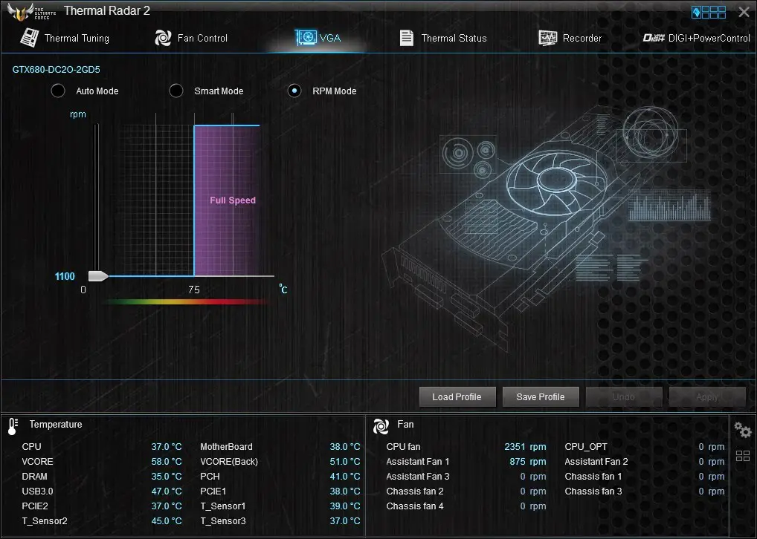Click the Thermal Status document icon
This screenshot has width=757, height=539.
(x=407, y=38)
